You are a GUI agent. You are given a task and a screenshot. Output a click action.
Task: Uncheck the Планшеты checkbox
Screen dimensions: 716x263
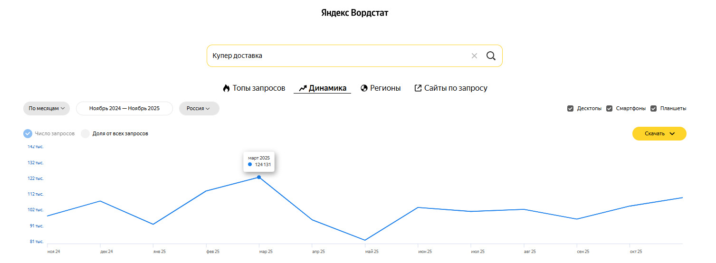tap(653, 109)
